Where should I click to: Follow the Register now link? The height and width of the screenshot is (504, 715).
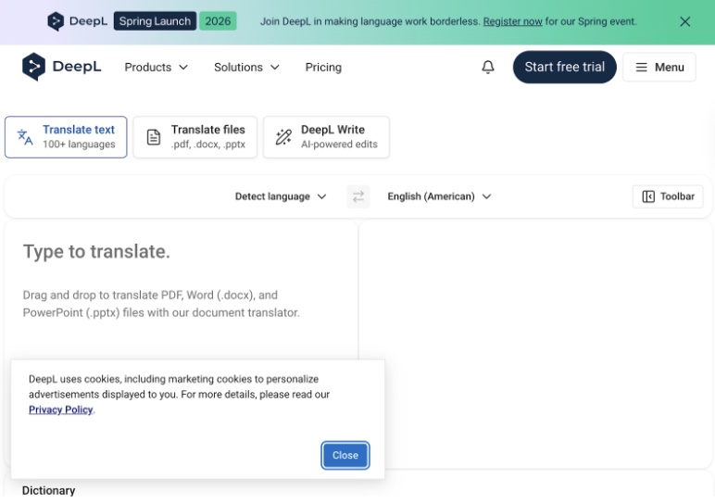[x=512, y=21]
